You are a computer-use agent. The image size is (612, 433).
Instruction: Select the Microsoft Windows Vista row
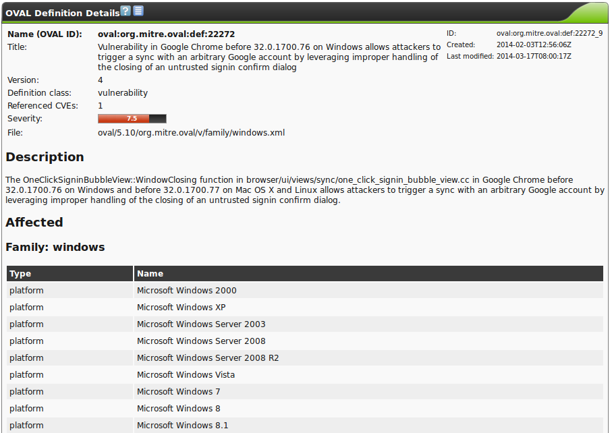[305, 375]
